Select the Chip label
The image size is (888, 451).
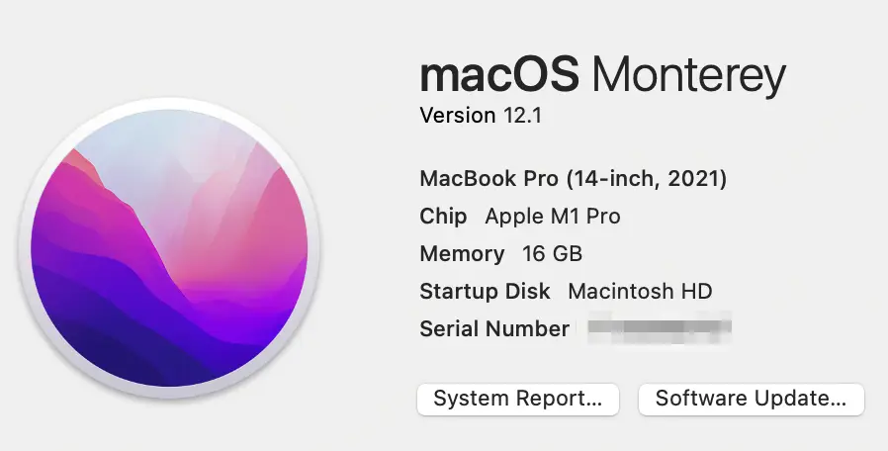tap(443, 217)
